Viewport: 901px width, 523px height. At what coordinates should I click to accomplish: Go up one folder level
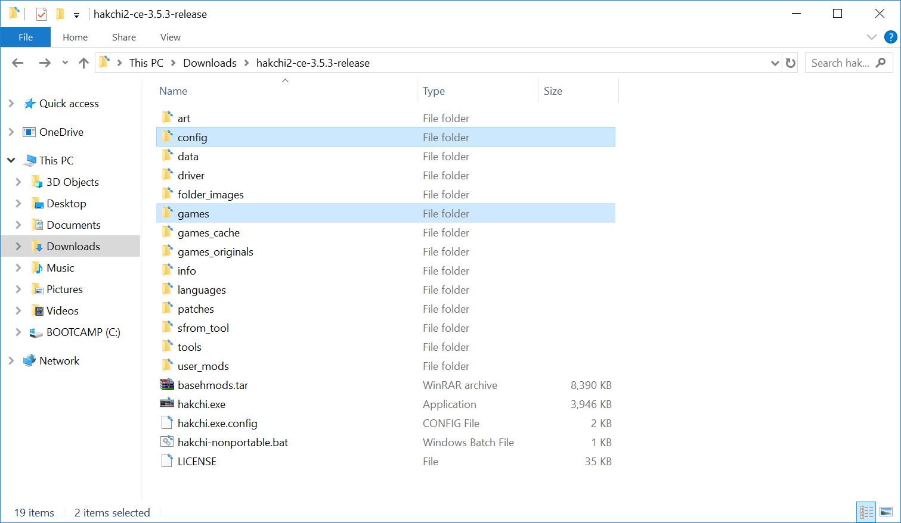pyautogui.click(x=83, y=63)
